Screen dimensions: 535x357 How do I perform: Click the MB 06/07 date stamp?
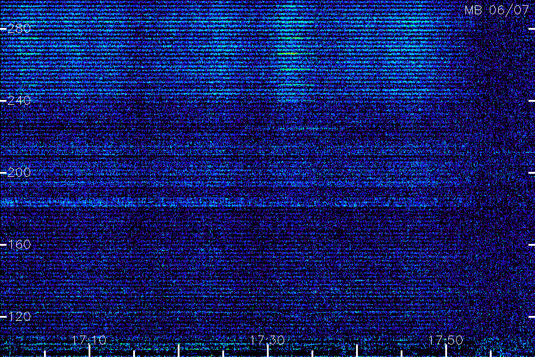click(x=497, y=10)
